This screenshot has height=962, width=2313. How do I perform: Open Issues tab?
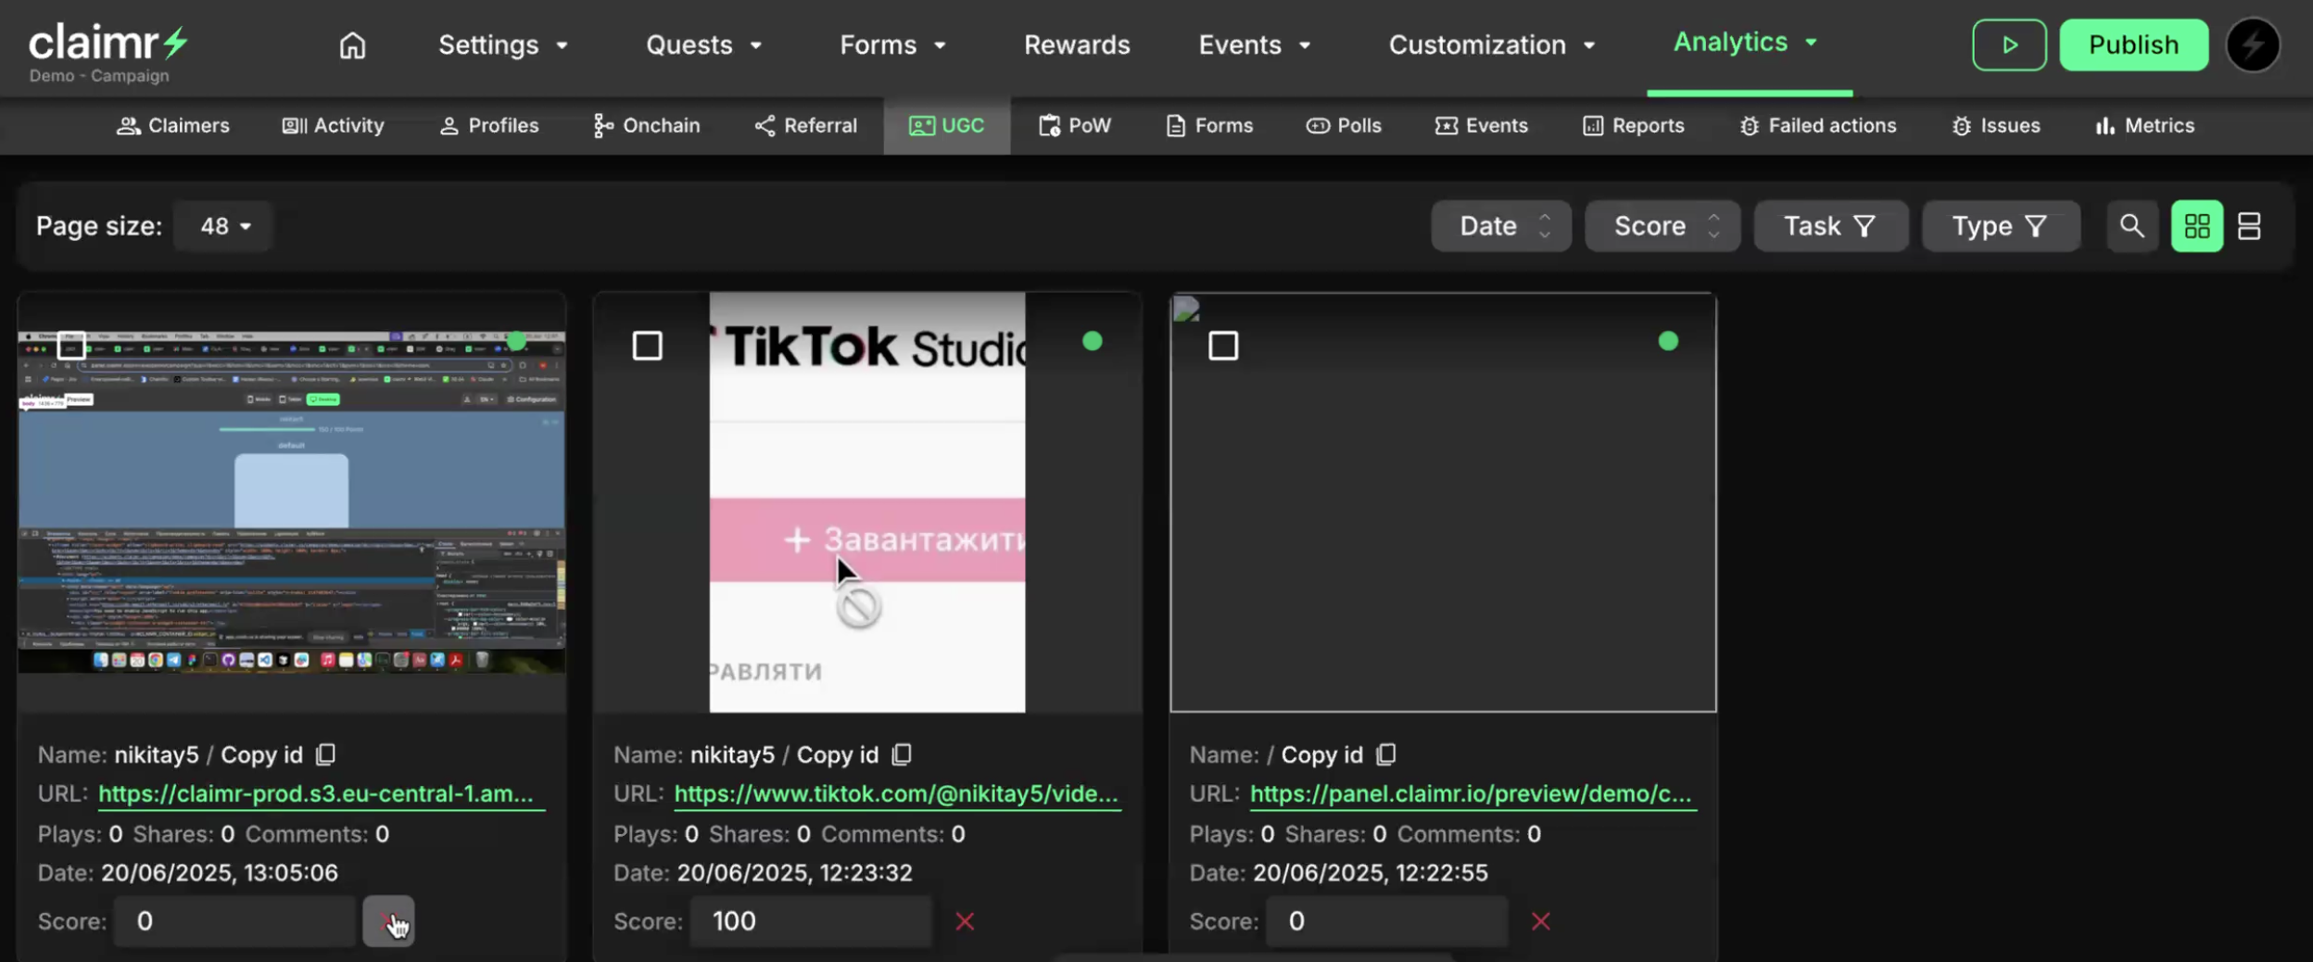pyautogui.click(x=1995, y=125)
